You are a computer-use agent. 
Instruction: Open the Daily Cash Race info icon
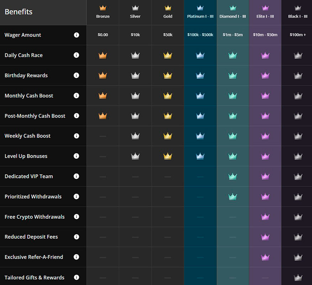pyautogui.click(x=76, y=55)
